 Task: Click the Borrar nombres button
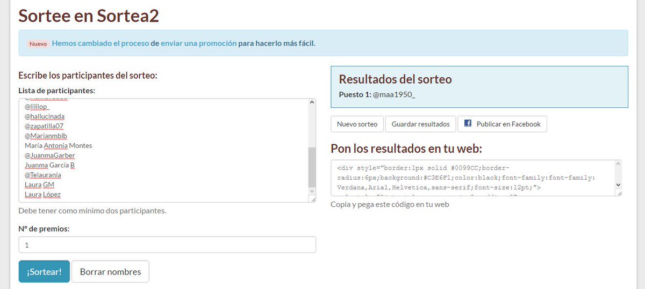pos(110,271)
